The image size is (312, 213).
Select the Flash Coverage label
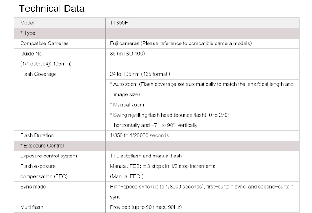tap(38, 74)
